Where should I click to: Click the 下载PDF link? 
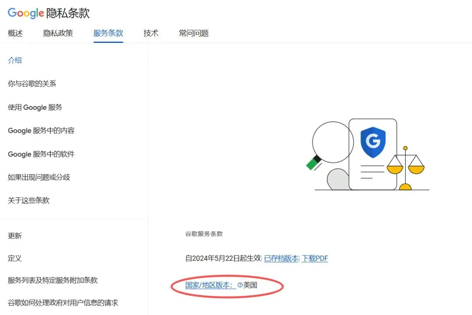pos(315,259)
